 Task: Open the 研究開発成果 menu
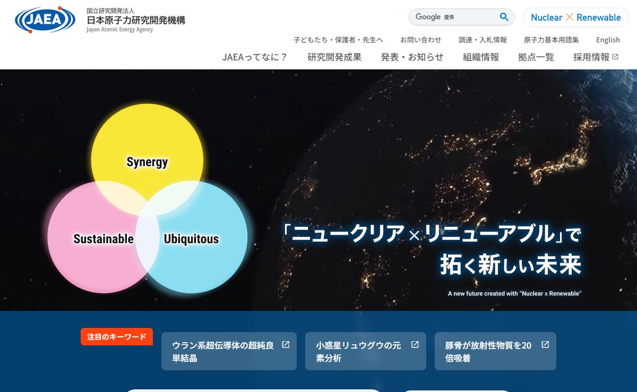pos(334,57)
